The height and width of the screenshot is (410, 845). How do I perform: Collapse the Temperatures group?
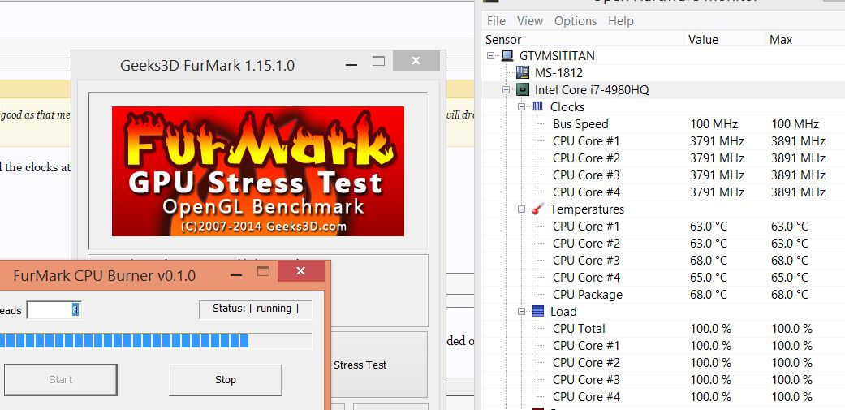(521, 209)
